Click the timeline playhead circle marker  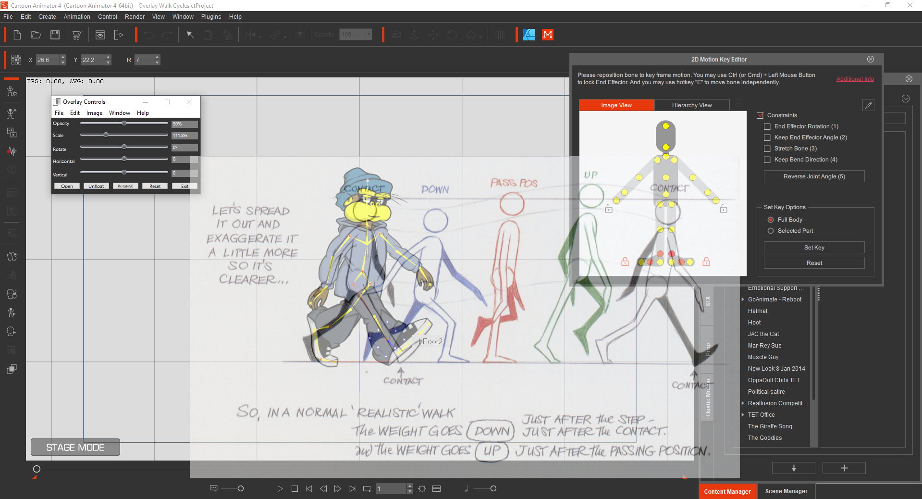coord(37,469)
